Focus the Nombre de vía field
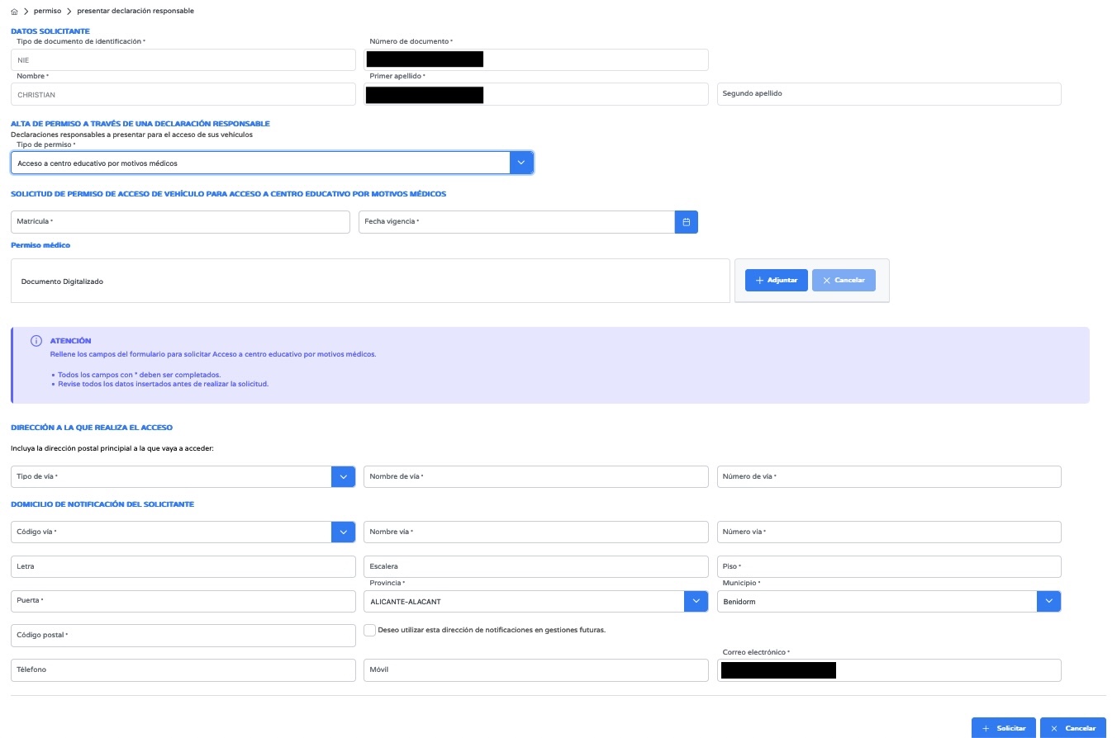Image resolution: width=1117 pixels, height=738 pixels. [x=535, y=476]
